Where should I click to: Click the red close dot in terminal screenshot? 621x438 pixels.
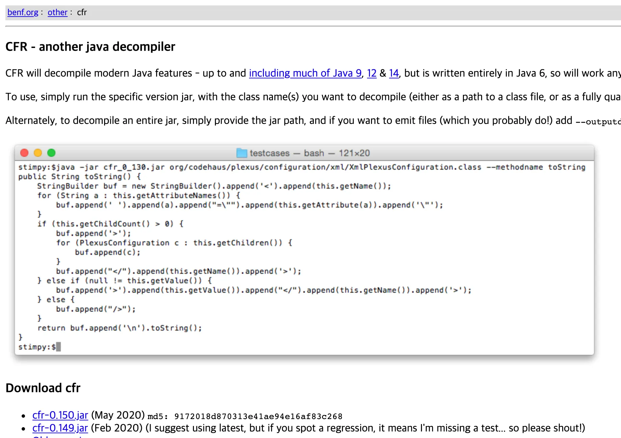(24, 153)
